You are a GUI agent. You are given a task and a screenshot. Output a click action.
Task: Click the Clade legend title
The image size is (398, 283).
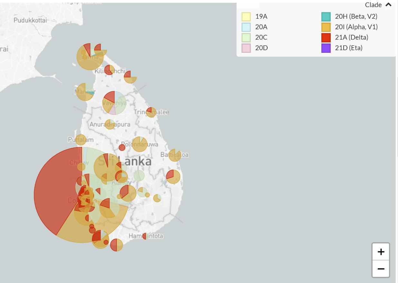click(x=373, y=5)
